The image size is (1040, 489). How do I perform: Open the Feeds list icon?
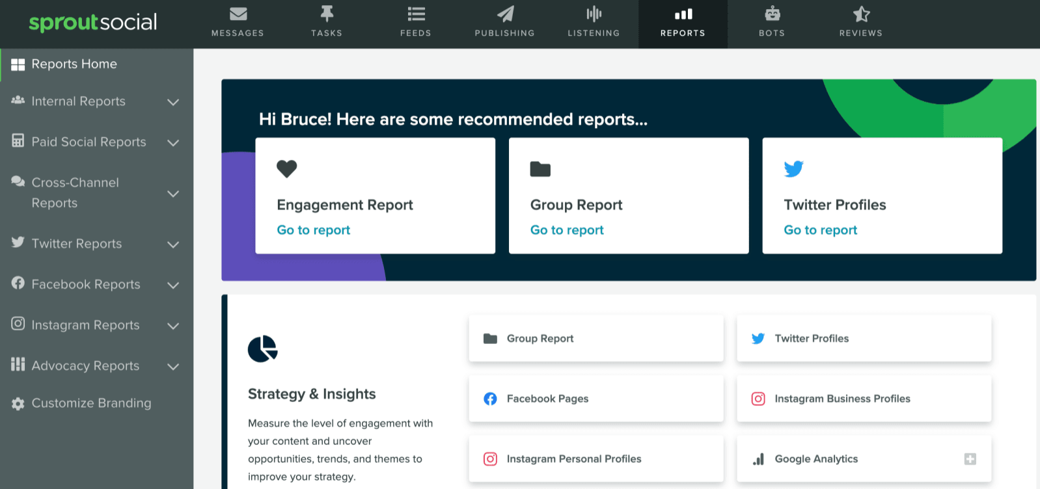[416, 14]
